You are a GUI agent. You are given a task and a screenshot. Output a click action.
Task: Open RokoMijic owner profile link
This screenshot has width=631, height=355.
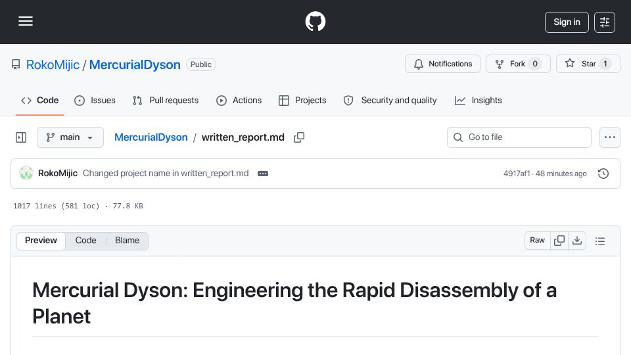click(53, 64)
